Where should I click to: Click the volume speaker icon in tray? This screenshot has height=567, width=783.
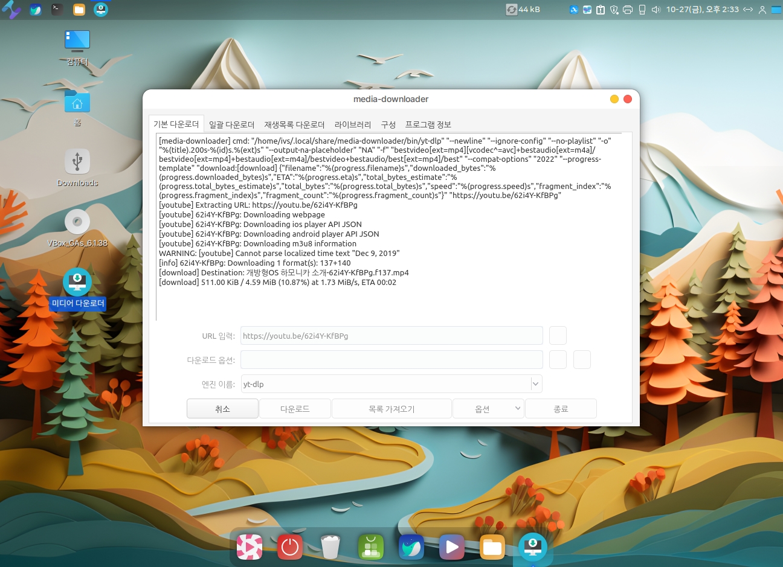click(x=656, y=10)
